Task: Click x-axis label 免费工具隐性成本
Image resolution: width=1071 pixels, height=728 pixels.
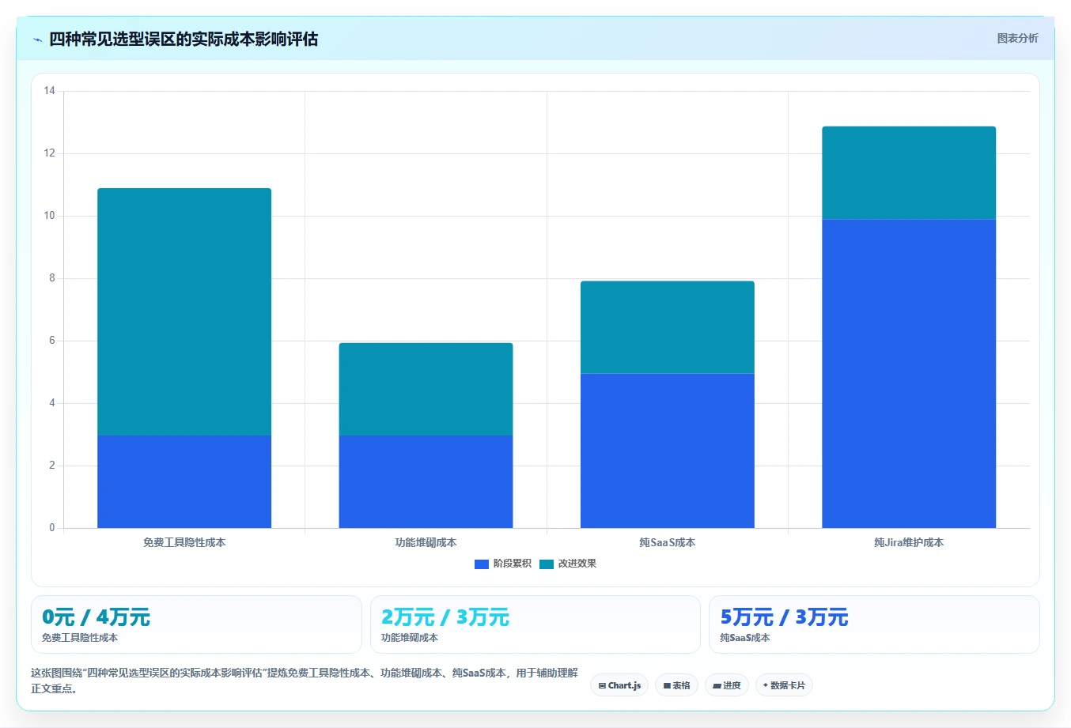Action: (184, 542)
